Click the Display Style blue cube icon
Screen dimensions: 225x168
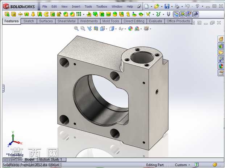tap(112, 29)
